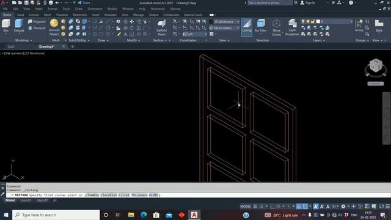Activate the Polysolid tool
Viewport: 391px width, 220px height.
(x=37, y=22)
